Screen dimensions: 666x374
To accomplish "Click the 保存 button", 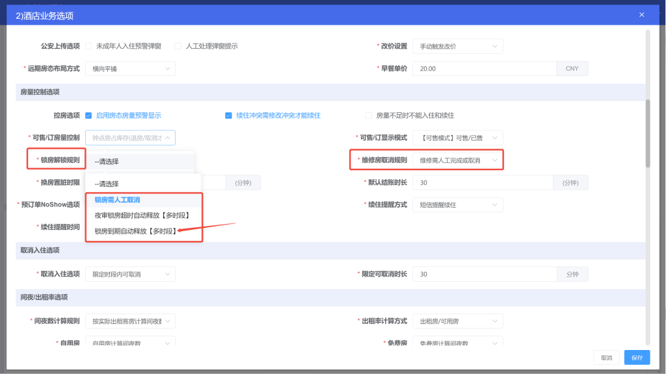I will [x=635, y=357].
